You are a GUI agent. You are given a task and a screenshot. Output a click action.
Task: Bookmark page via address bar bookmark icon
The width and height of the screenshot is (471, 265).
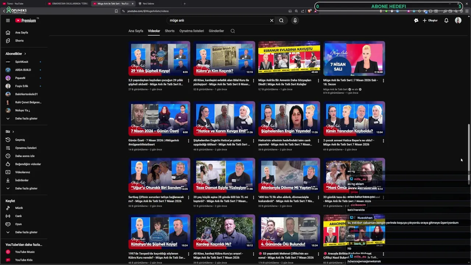point(116,11)
